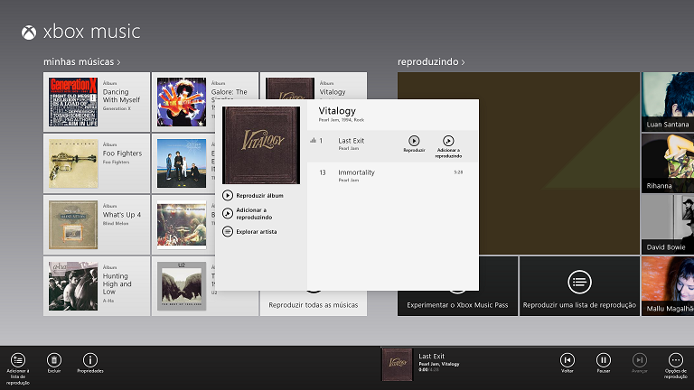Click the album tile with four men on a beach

tap(183, 163)
